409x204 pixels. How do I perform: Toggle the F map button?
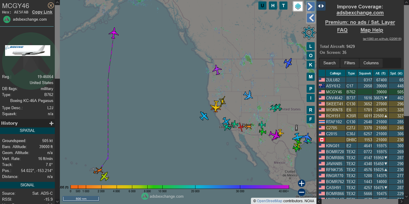coord(310,119)
